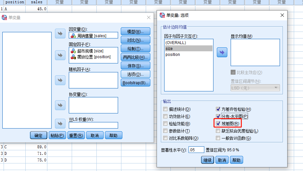
Task: Open 保存(S)... dialog
Action: coord(136,66)
